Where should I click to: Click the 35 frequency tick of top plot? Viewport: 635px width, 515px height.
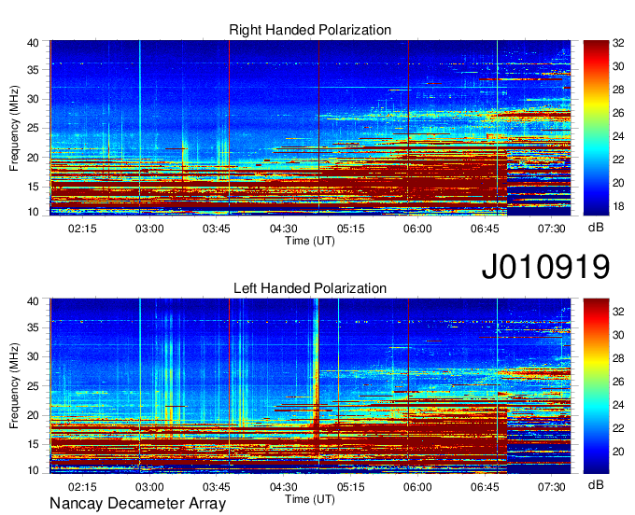(33, 70)
